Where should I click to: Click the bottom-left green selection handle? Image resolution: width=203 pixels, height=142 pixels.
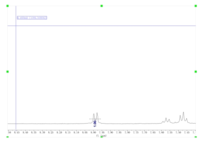8,137
